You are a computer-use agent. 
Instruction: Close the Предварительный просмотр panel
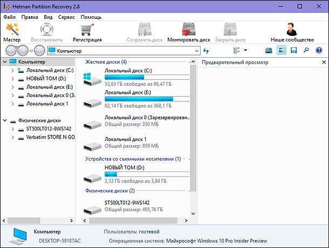(324, 62)
